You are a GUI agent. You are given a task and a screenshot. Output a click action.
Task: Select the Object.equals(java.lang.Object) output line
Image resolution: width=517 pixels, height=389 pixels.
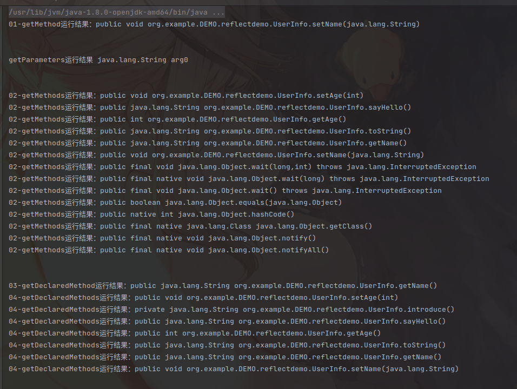pos(175,202)
